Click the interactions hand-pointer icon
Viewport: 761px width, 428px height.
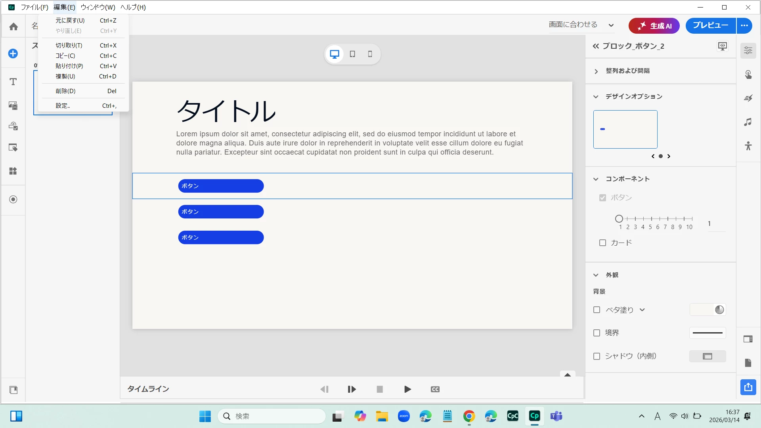coord(748,75)
